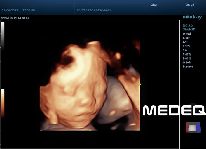Click the bottom-left ROI corner bracket
The width and height of the screenshot is (206, 149).
[x=41, y=129]
